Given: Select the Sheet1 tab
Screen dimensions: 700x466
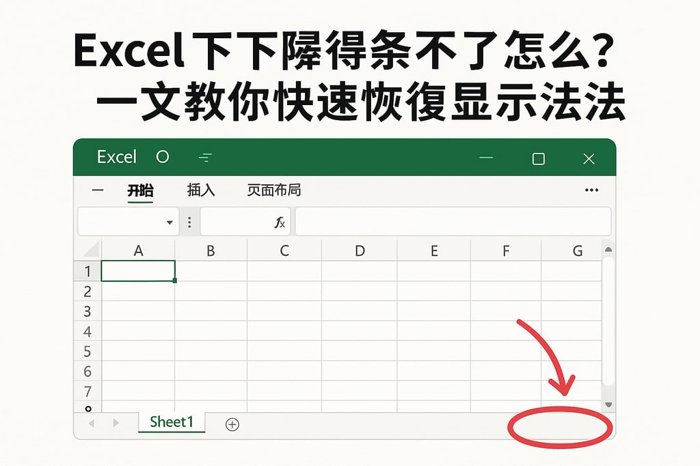Looking at the screenshot, I should [x=171, y=422].
